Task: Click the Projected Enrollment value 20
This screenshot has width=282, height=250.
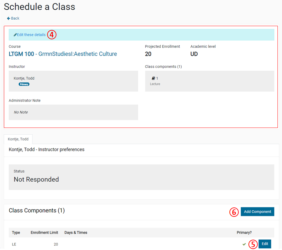Action: [148, 54]
